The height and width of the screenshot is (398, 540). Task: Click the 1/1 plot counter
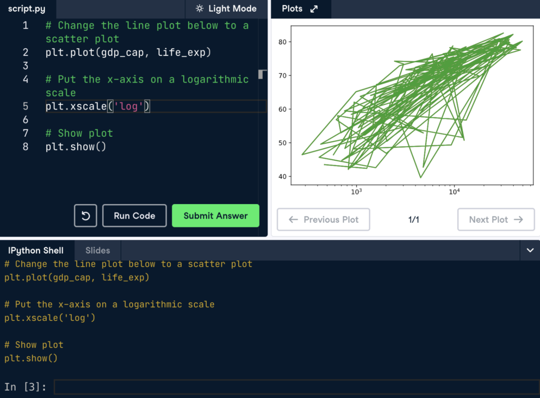(x=413, y=219)
